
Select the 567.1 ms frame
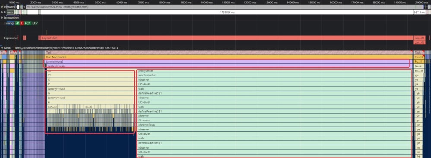[419, 13]
